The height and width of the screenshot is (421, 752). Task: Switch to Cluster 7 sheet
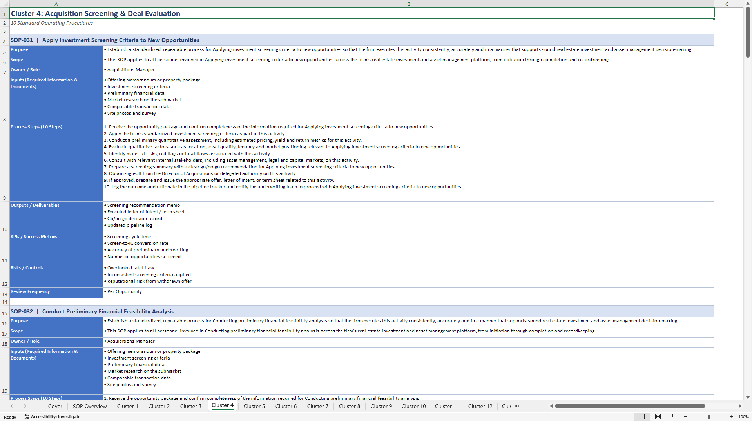[x=318, y=406]
